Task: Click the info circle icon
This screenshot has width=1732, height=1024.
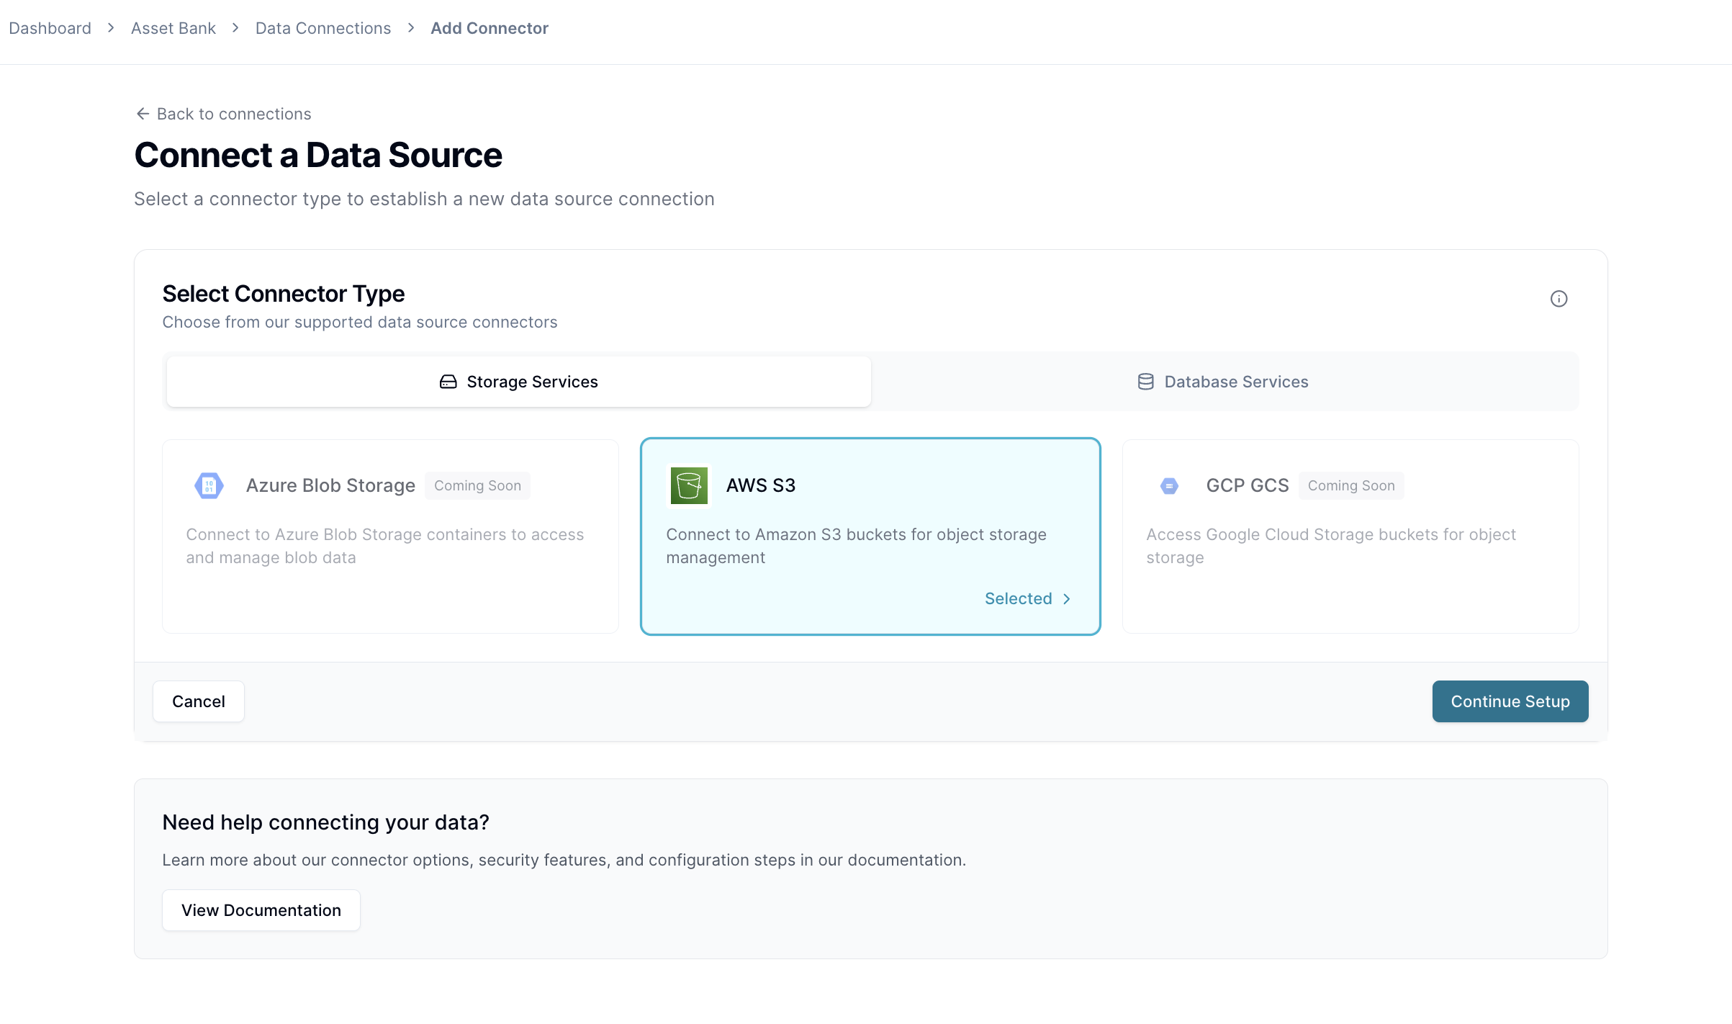Action: [1559, 299]
